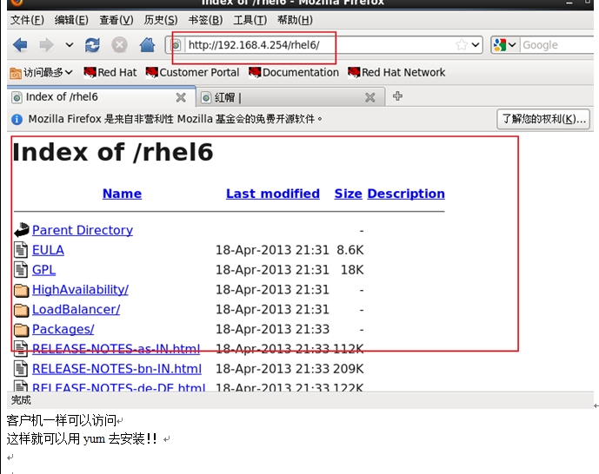Screen dimensions: 599x474
Task: Click the GPL size value 18K
Action: click(352, 270)
